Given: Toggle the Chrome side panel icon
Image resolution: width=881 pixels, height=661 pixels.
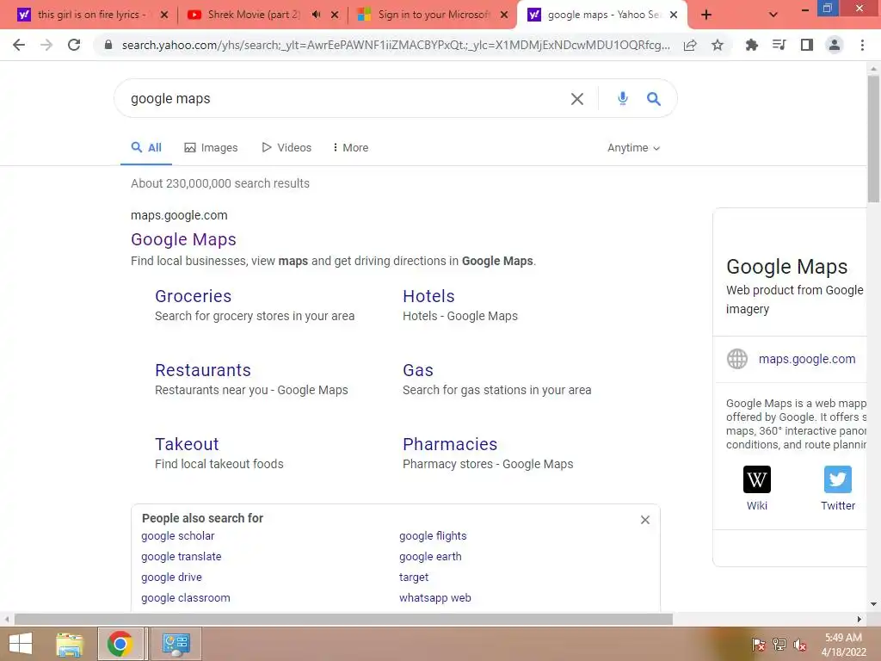Looking at the screenshot, I should (807, 45).
